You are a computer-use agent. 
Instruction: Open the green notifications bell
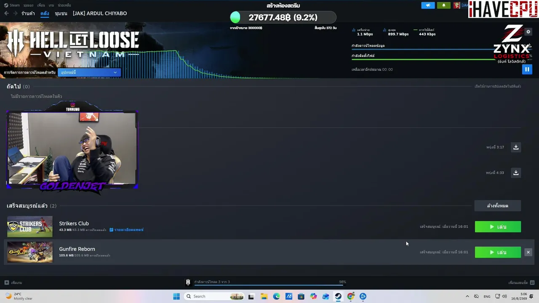[x=444, y=5]
